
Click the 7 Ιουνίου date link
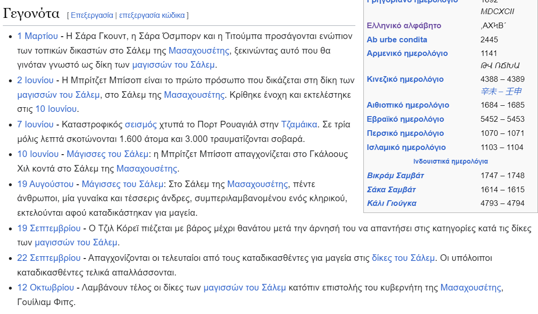tap(35, 125)
